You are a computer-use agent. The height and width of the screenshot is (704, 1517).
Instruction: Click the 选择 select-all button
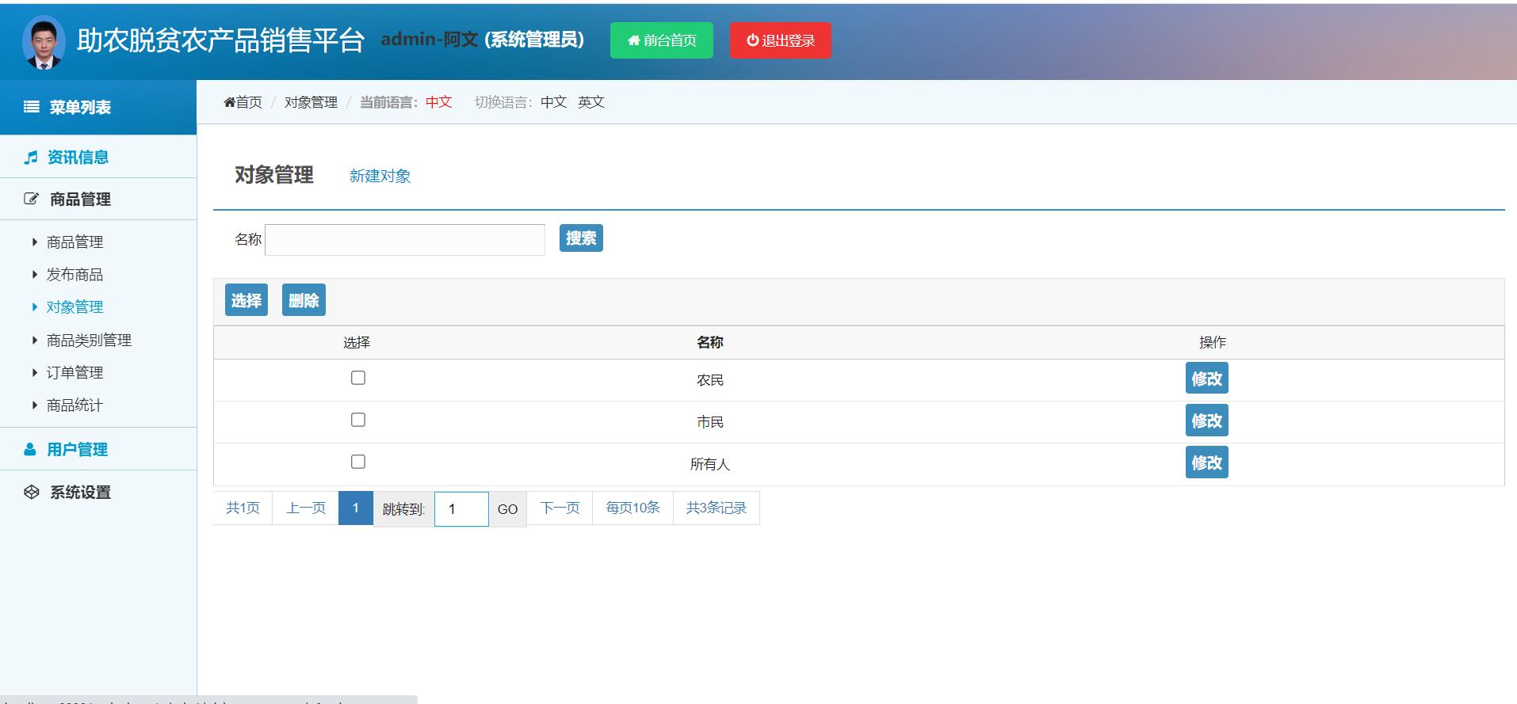pos(246,300)
